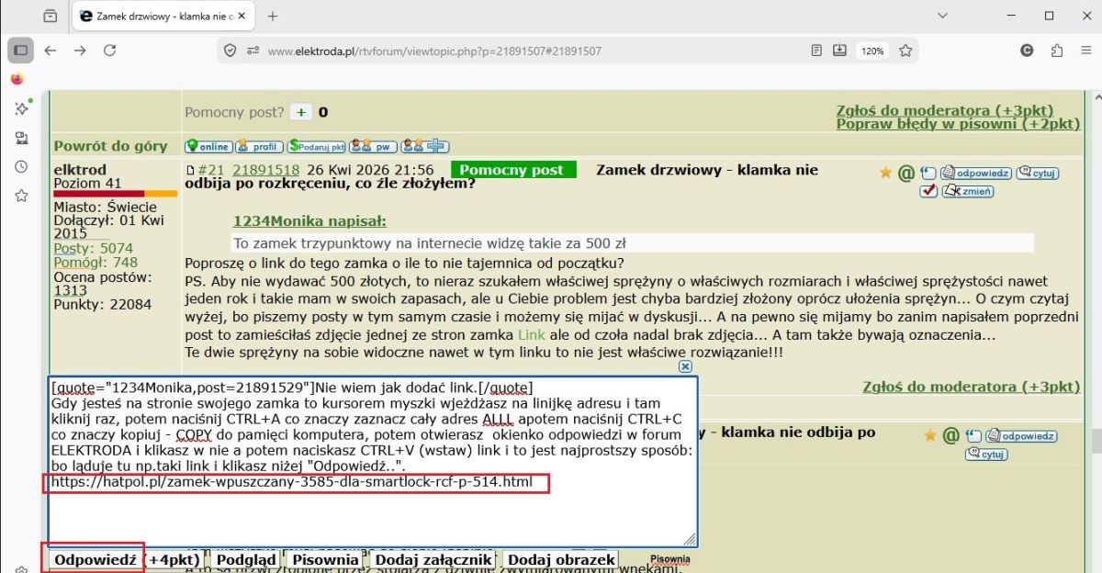This screenshot has width=1102, height=573.
Task: List all tabs dropdown arrow
Action: coord(943,16)
